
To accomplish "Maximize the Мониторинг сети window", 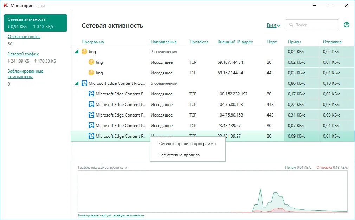I will [330, 5].
